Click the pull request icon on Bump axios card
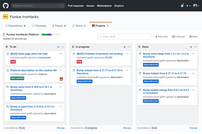The width and height of the screenshot is (202, 134). tap(8, 87)
